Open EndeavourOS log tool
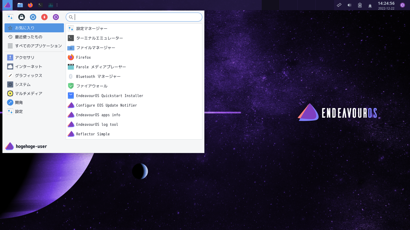 [x=134, y=124]
